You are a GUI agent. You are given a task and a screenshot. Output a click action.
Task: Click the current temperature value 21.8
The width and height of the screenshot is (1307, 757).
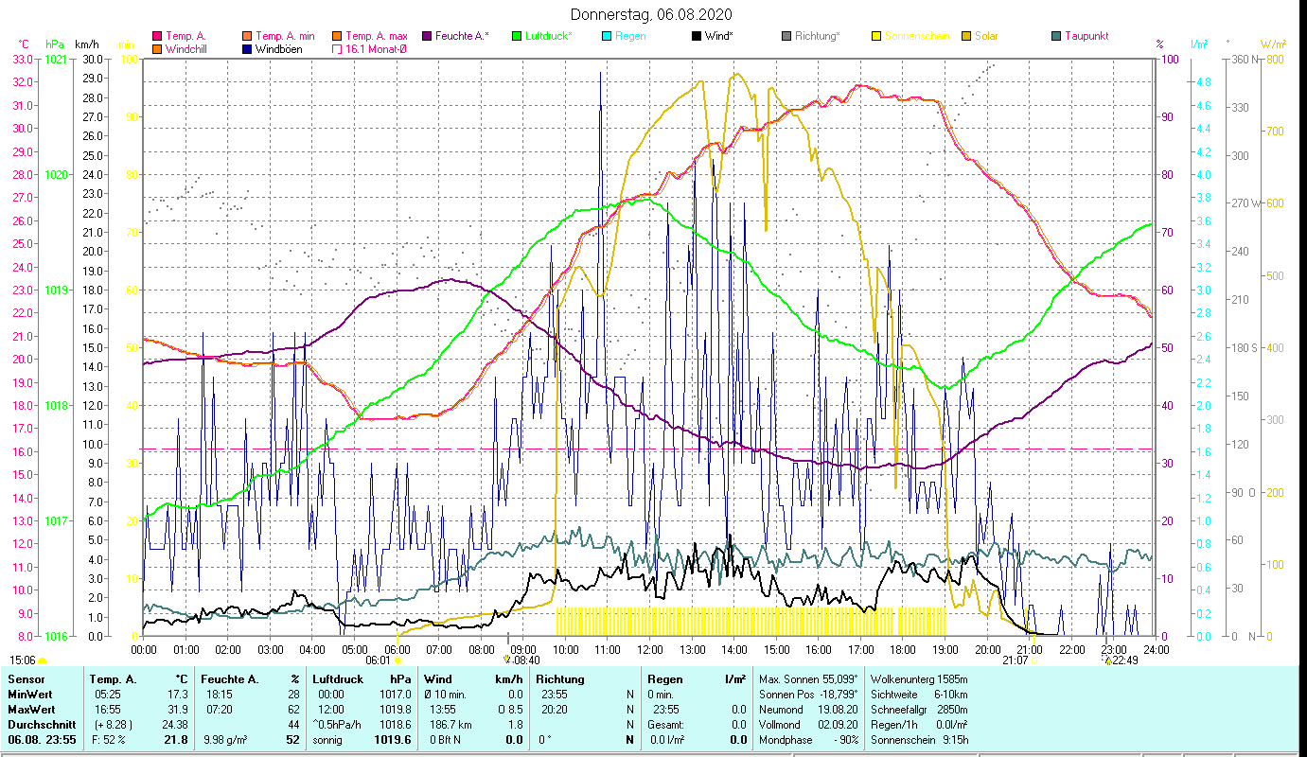click(176, 740)
